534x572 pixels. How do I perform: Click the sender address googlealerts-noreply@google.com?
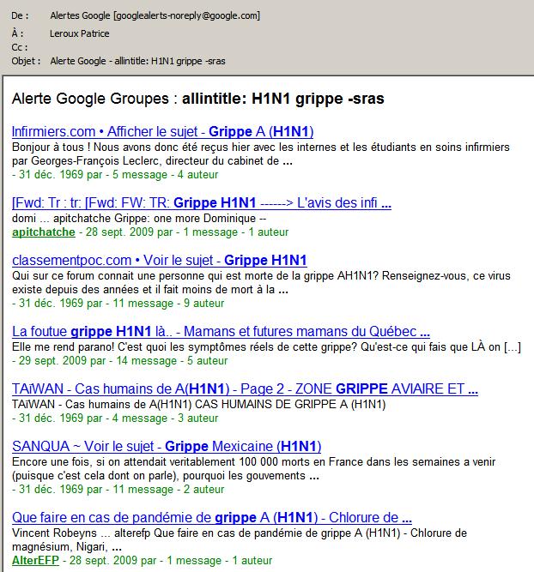point(186,15)
